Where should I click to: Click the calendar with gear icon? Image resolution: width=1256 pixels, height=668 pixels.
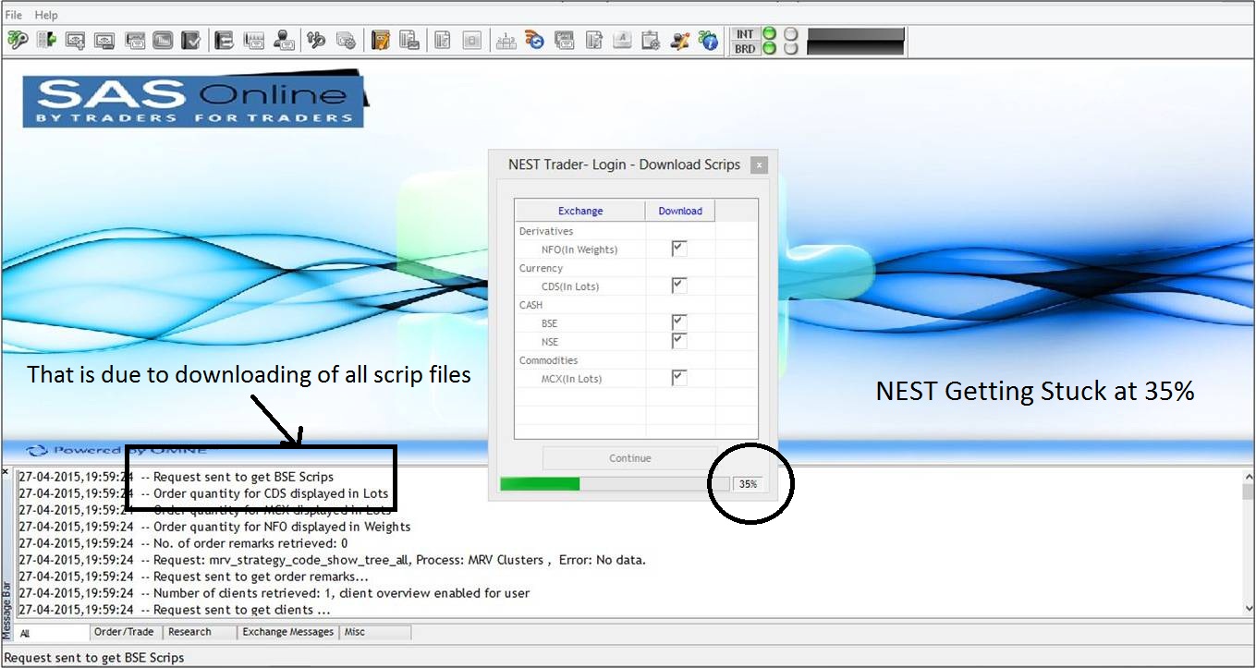[x=651, y=41]
